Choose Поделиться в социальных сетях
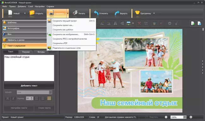The height and width of the screenshot is (121, 205). pos(71,48)
